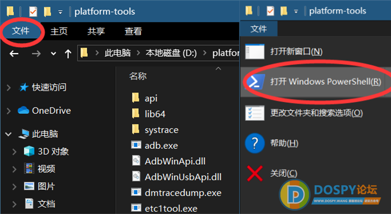Select the dmtracedump.exe file
Viewport: 391px width, 214px height.
[x=183, y=192]
